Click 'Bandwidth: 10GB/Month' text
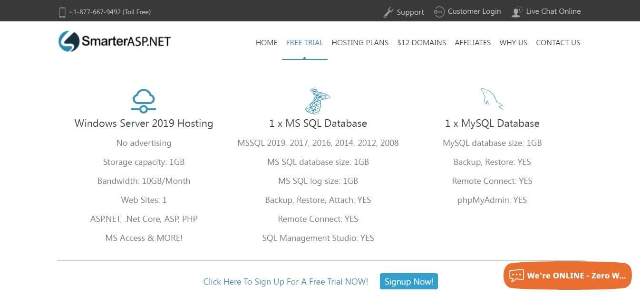Image resolution: width=640 pixels, height=296 pixels. coord(144,181)
